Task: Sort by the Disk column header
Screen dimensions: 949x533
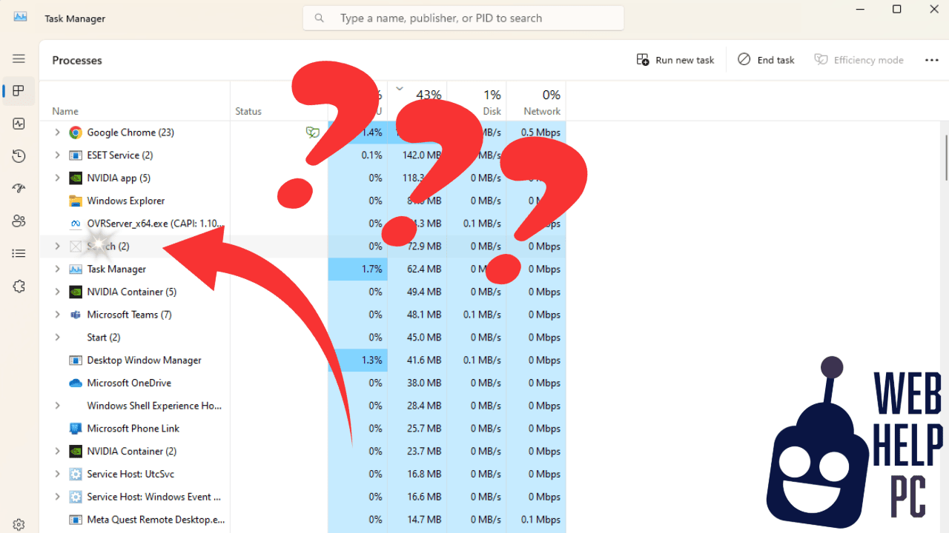Action: coord(477,101)
